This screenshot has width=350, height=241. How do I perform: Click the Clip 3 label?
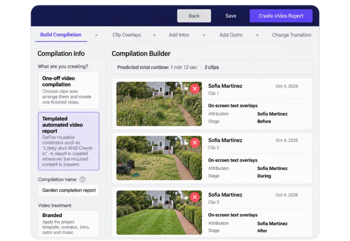213,202
